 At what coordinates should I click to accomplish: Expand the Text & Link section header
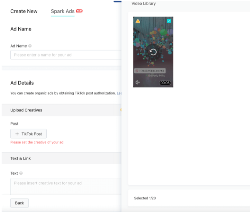click(61, 158)
